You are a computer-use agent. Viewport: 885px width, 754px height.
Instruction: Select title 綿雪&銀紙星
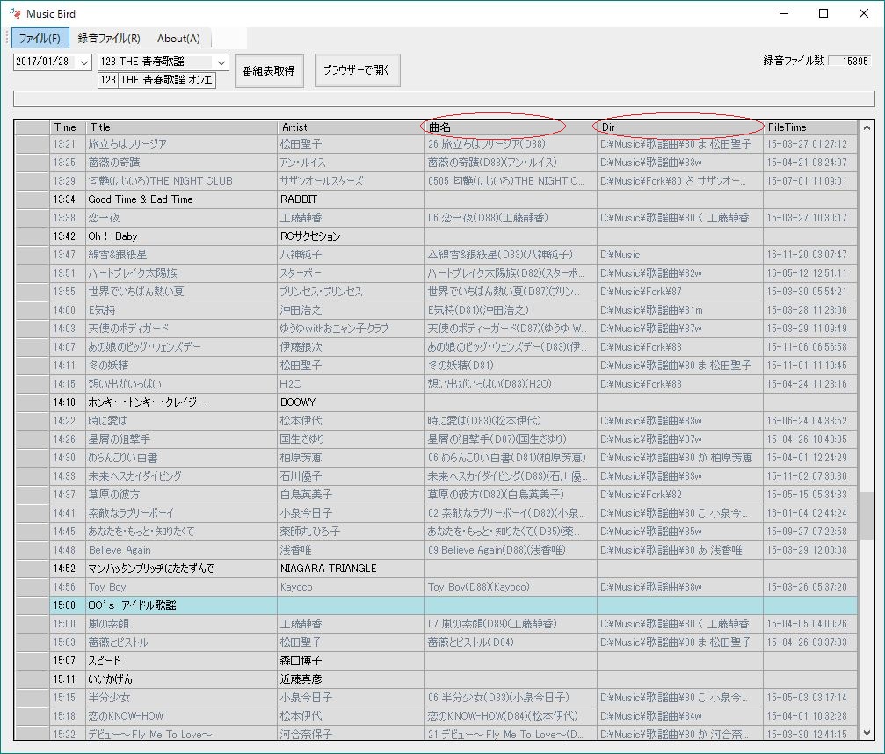coord(120,255)
